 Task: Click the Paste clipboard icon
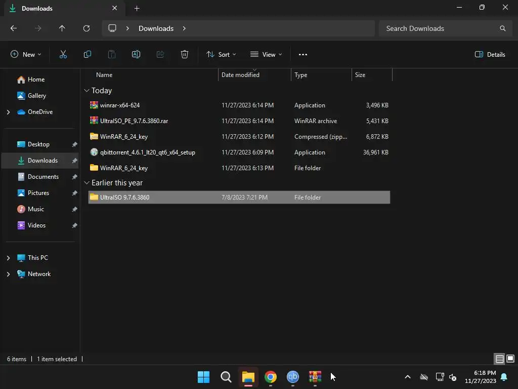click(x=112, y=55)
